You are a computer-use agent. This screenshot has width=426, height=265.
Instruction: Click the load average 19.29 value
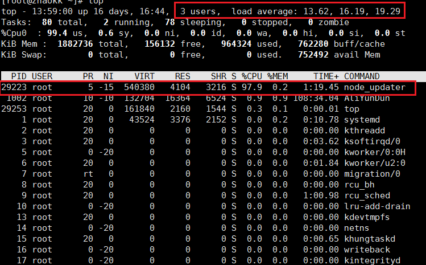point(387,11)
